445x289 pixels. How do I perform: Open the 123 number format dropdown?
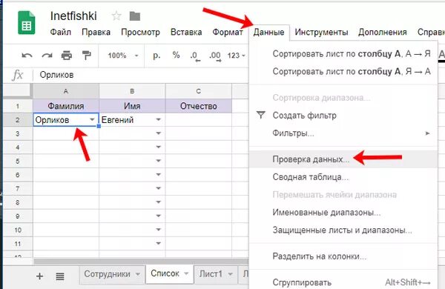click(x=236, y=56)
